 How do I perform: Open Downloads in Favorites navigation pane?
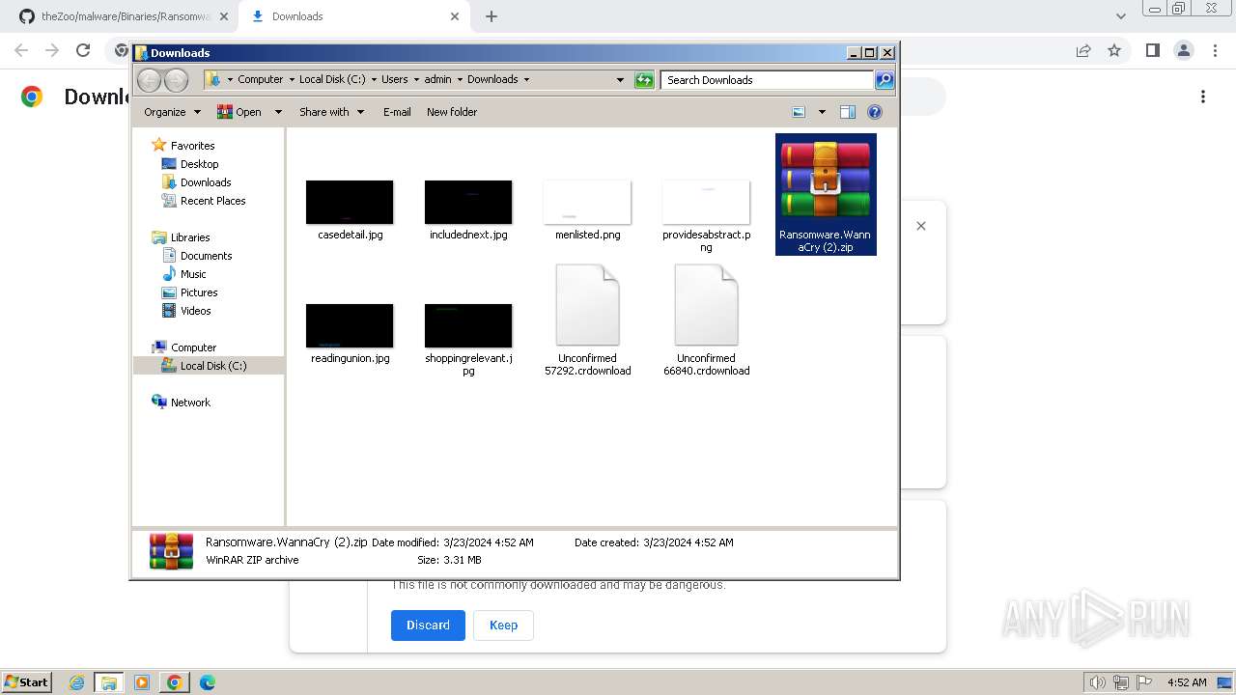point(206,182)
